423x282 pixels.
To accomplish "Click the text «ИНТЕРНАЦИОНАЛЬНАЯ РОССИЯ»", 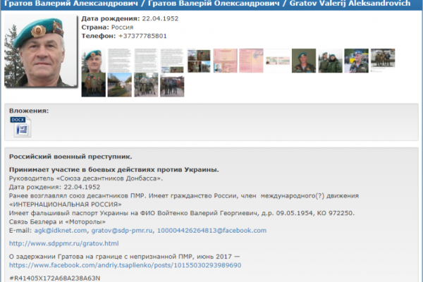I will [x=66, y=204].
